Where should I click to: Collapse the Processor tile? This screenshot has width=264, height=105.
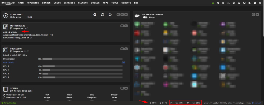coord(126,49)
